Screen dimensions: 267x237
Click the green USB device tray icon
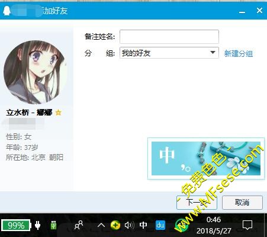53,225
